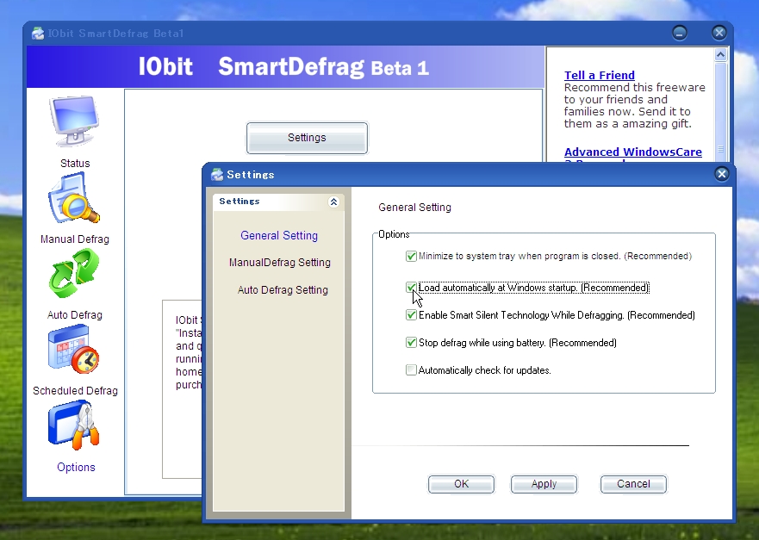Close the IObit SmartDefrag main window
Image resolution: width=759 pixels, height=540 pixels.
click(719, 33)
